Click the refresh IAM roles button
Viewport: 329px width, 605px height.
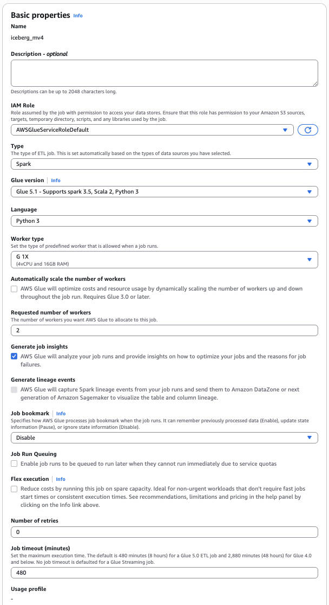click(307, 130)
